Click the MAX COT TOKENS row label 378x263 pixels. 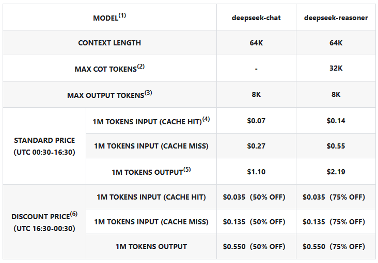click(x=109, y=69)
